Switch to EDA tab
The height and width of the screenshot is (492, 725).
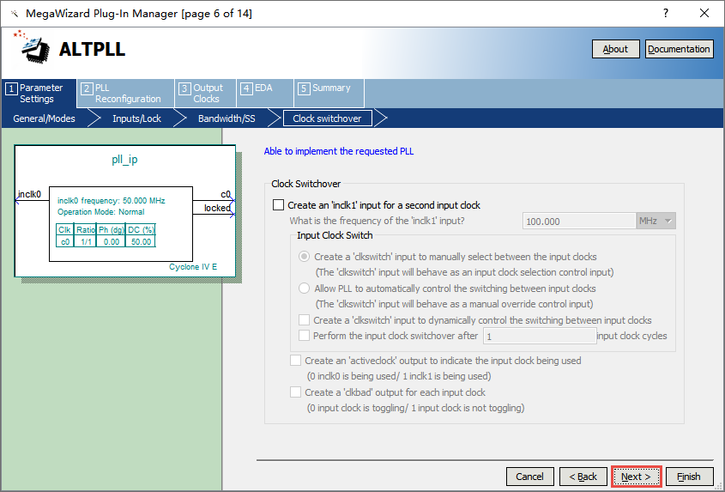pyautogui.click(x=265, y=93)
